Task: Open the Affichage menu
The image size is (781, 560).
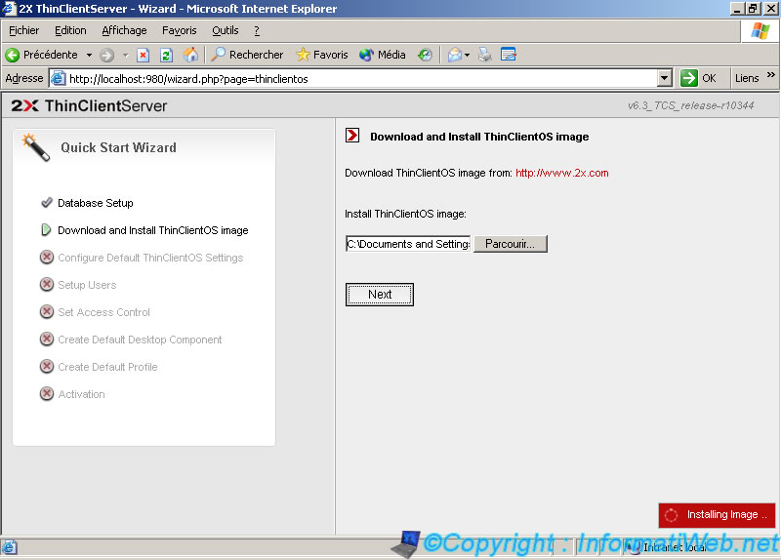Action: pyautogui.click(x=124, y=30)
